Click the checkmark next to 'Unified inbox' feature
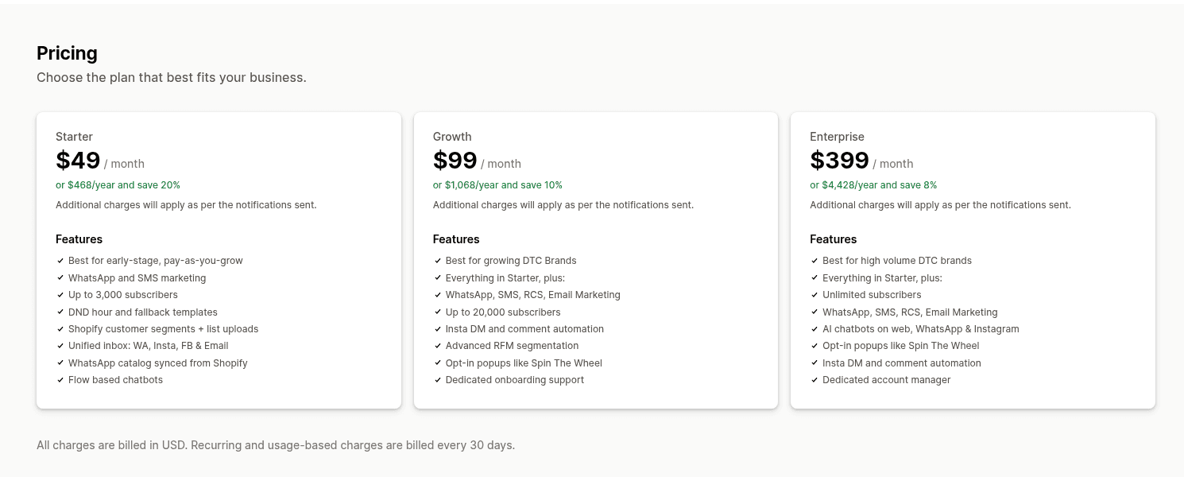 60,346
